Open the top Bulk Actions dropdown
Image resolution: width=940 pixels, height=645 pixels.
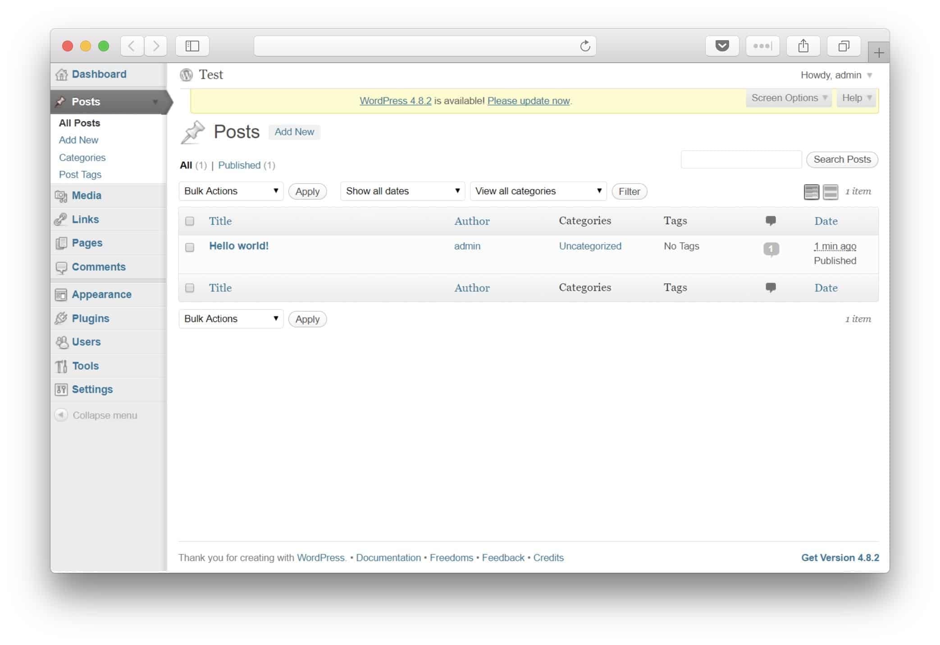(x=231, y=191)
